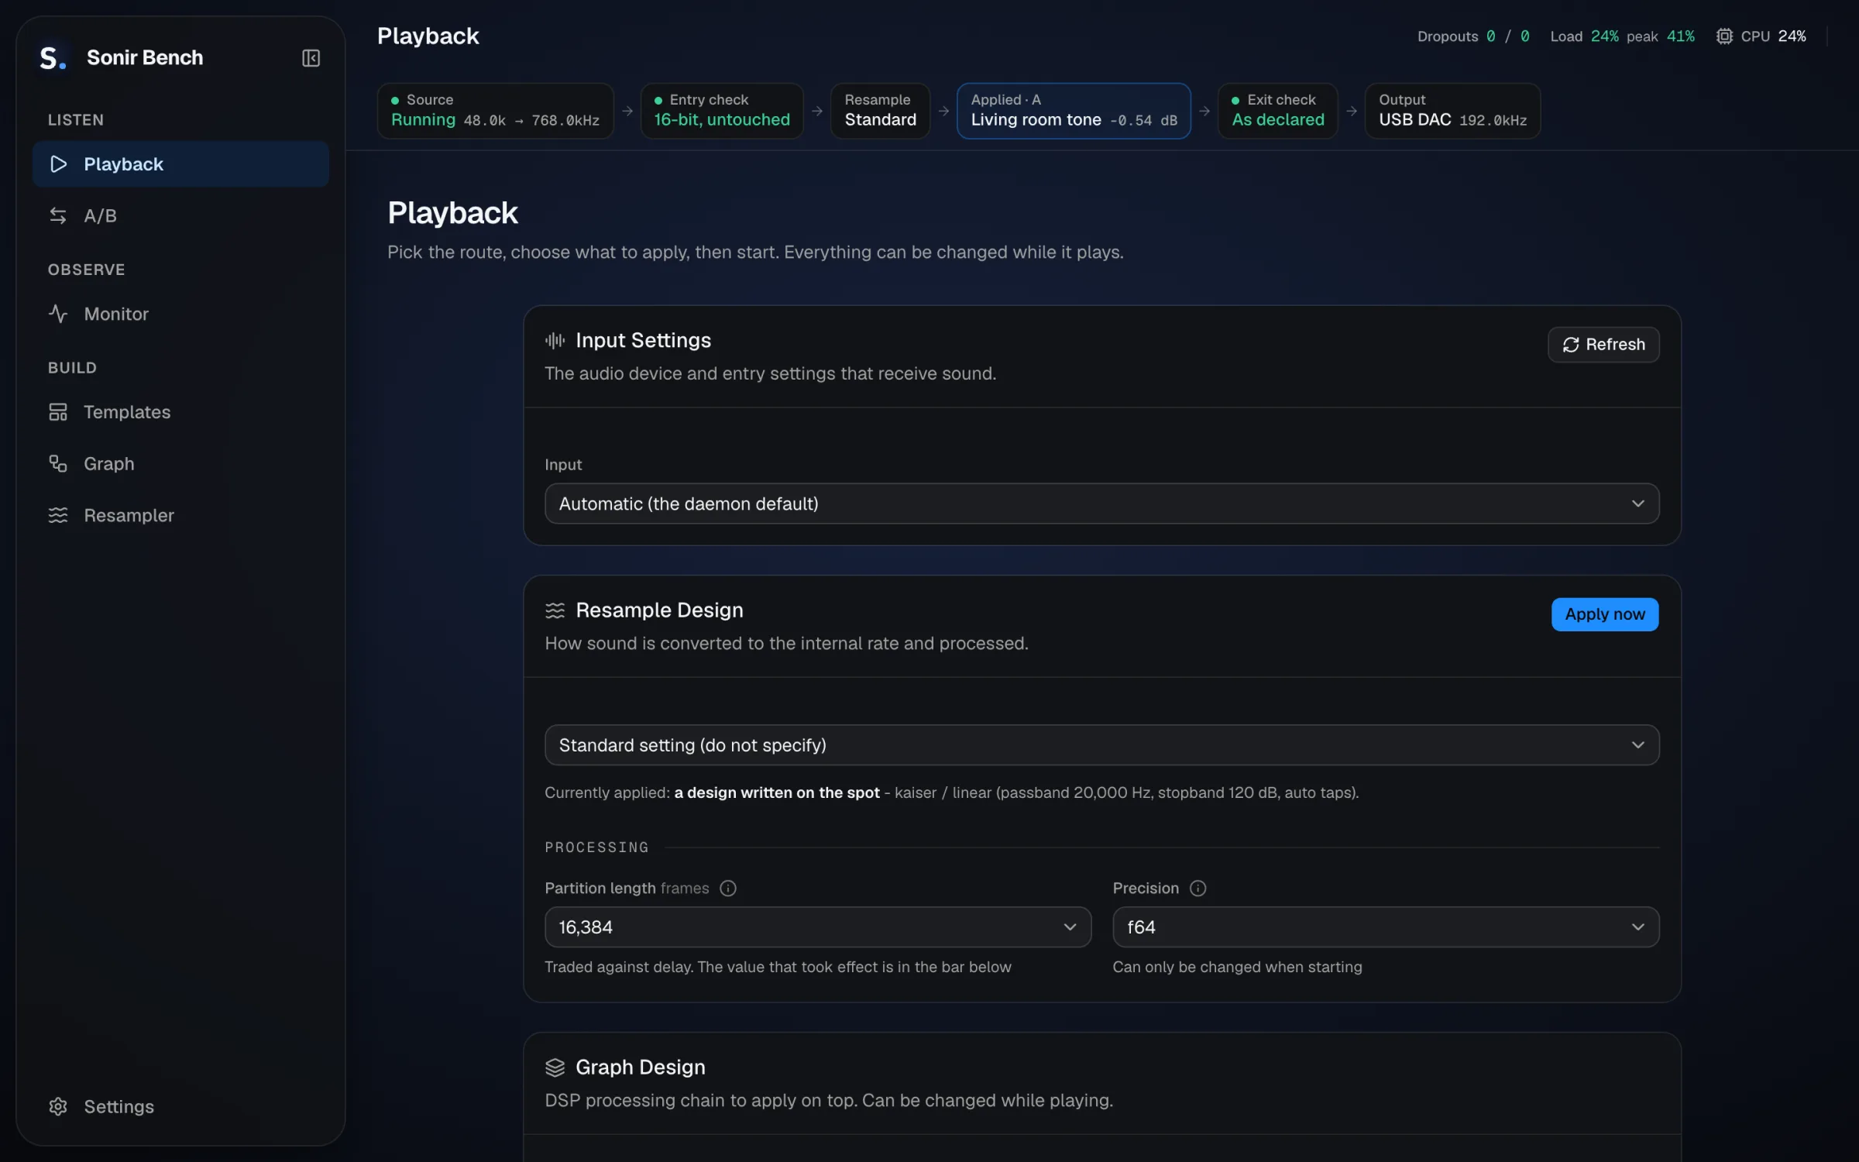Screen dimensions: 1859x1162
Task: Click the CPU 24% value
Action: (x=1792, y=36)
